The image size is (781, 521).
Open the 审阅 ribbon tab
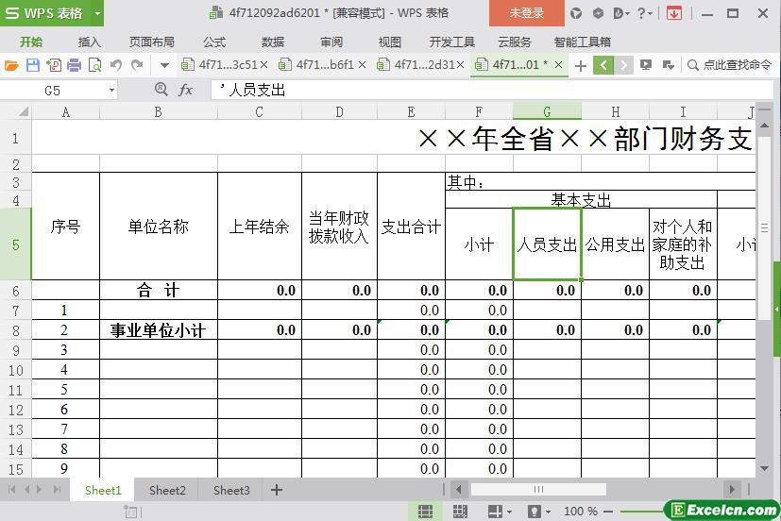(x=331, y=42)
